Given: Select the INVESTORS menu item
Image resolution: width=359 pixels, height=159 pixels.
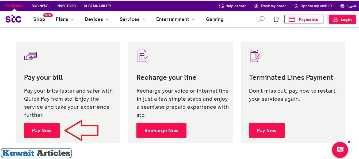Looking at the screenshot, I should [66, 6].
